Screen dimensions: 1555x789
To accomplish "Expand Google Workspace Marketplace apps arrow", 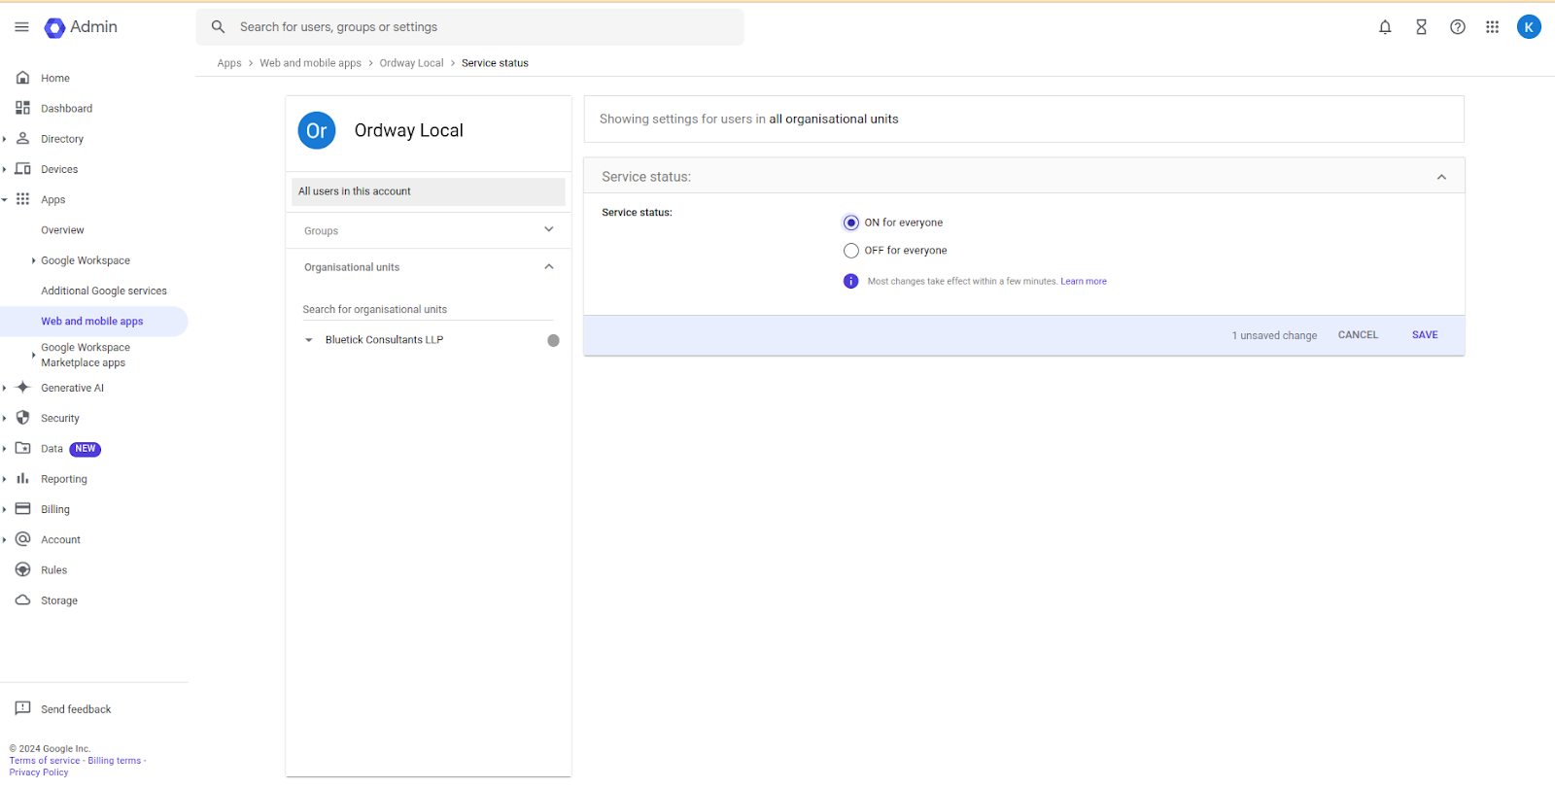I will point(33,355).
